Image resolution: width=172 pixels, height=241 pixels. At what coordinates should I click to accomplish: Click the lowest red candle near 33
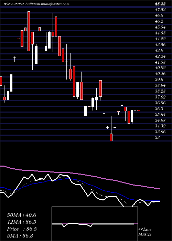[x=111, y=137]
